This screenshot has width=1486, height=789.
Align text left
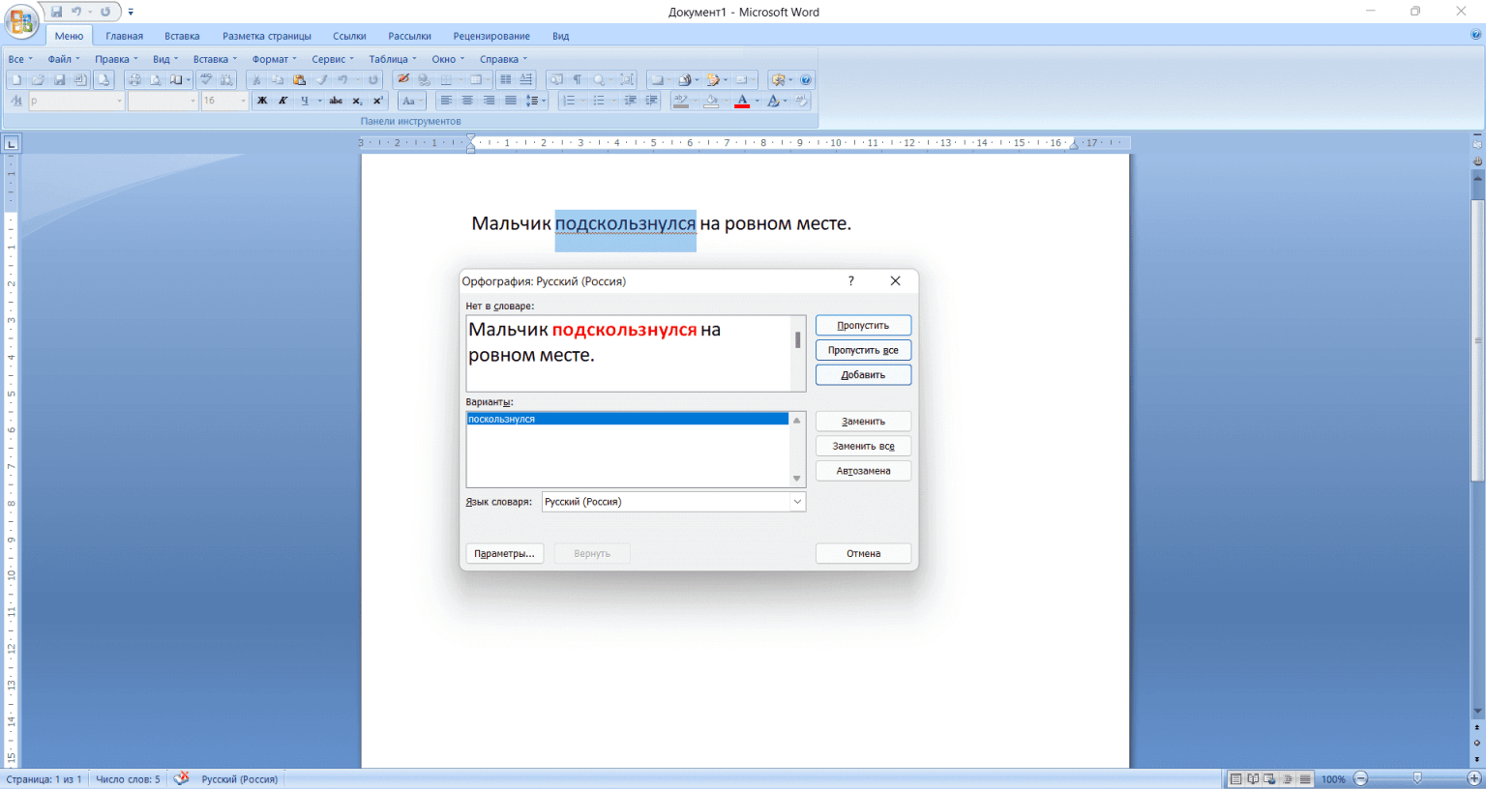[446, 101]
